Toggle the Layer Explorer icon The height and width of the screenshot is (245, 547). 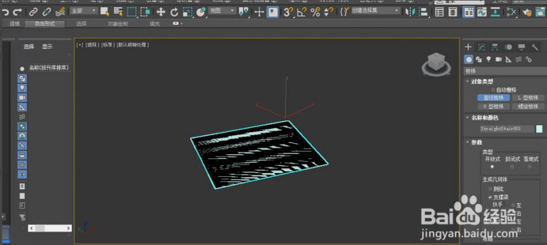click(x=453, y=12)
